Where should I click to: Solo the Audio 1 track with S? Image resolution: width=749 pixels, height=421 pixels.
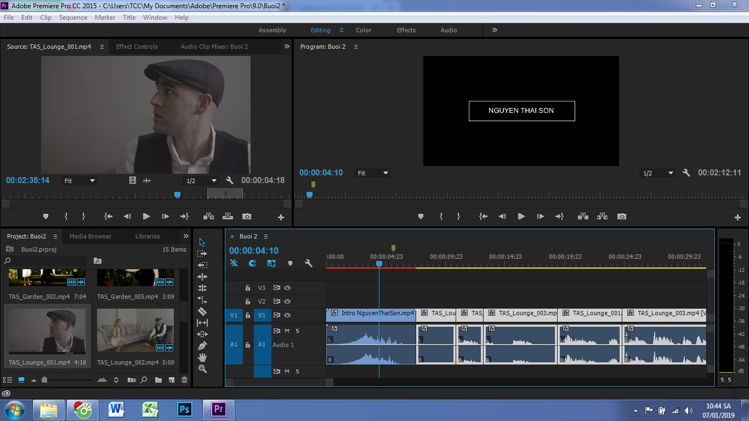(x=298, y=331)
